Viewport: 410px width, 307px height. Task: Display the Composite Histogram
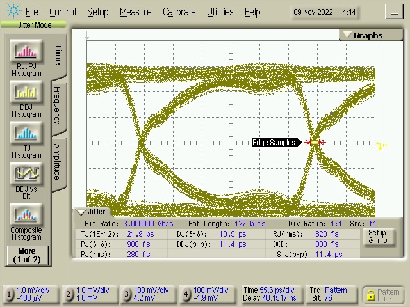26,215
